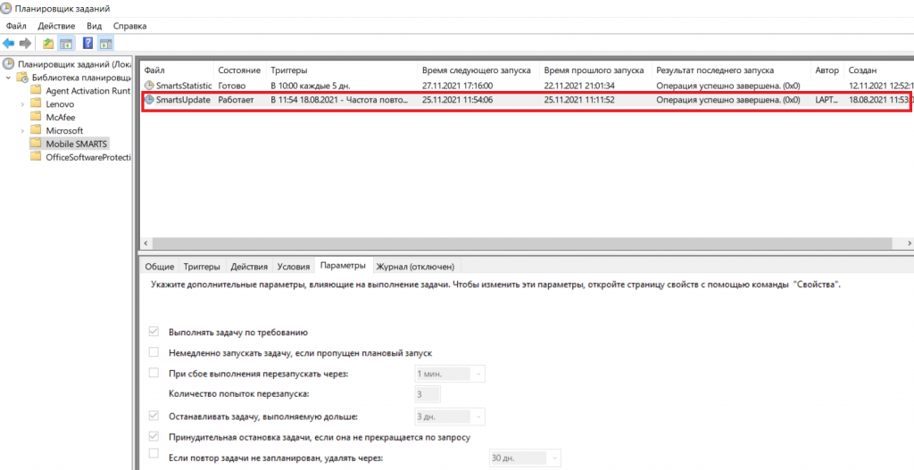Open the '30 дн.' delete-after dropdown

553,458
